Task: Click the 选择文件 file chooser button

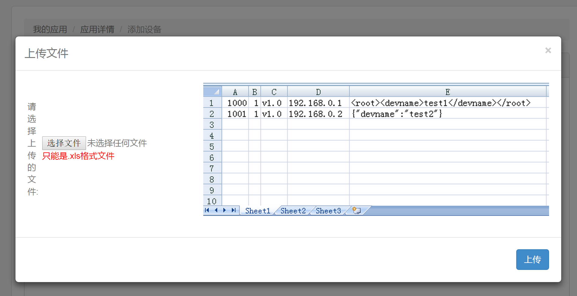Action: 64,143
